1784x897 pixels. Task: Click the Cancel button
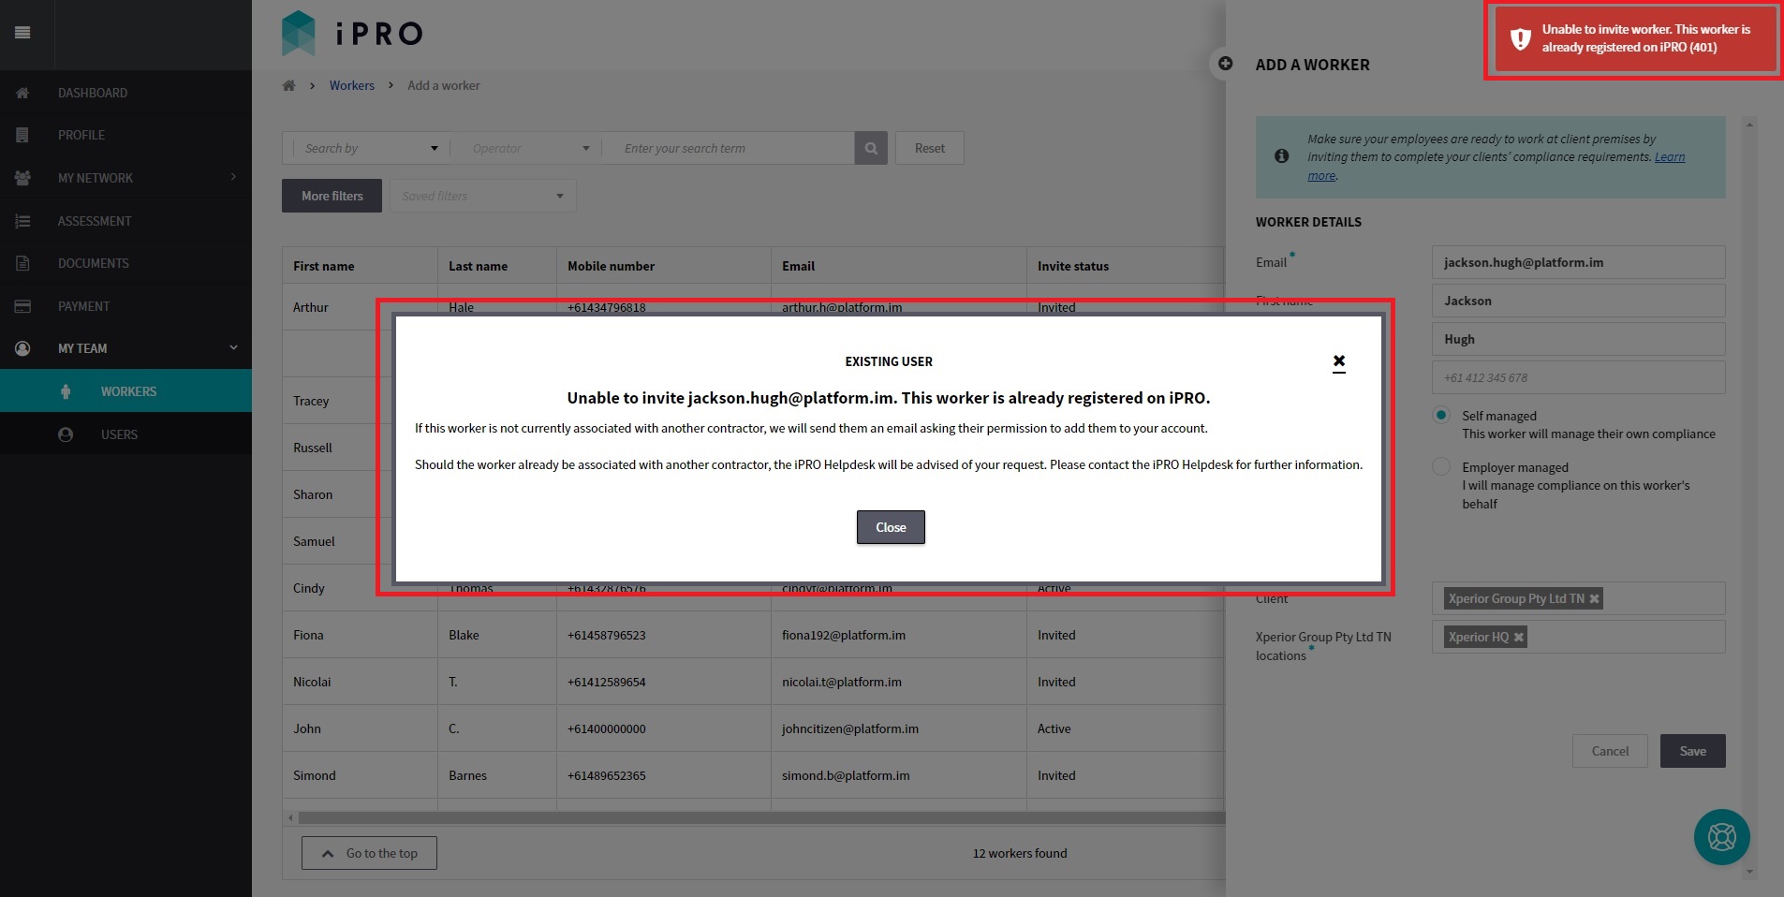pos(1610,751)
